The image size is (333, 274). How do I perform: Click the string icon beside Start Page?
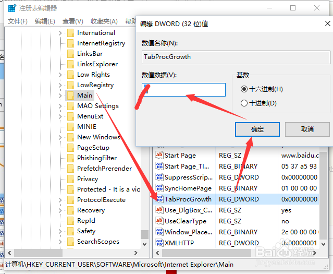coord(159,155)
